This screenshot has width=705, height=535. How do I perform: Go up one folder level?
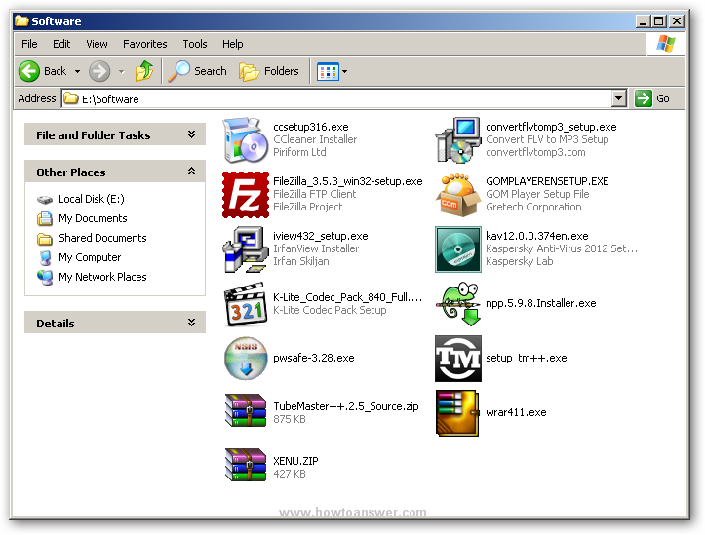point(144,71)
